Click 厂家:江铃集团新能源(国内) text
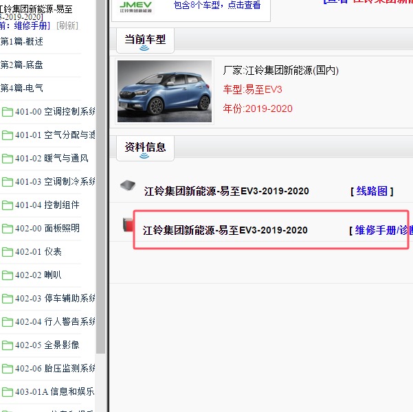The width and height of the screenshot is (413, 412). 281,71
